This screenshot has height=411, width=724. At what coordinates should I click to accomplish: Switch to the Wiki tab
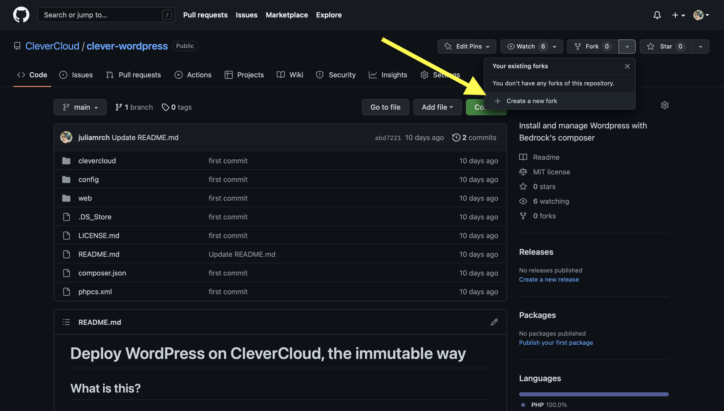tap(290, 75)
